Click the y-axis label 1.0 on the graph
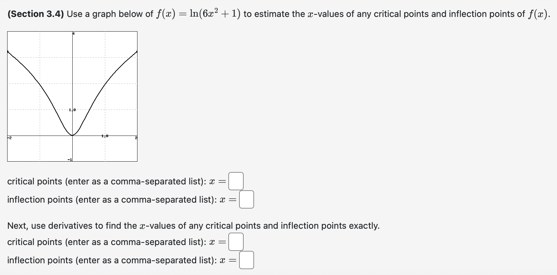This screenshot has width=557, height=275. coord(72,110)
